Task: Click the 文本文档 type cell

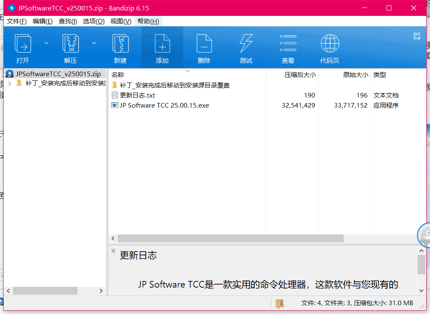Action: point(386,95)
